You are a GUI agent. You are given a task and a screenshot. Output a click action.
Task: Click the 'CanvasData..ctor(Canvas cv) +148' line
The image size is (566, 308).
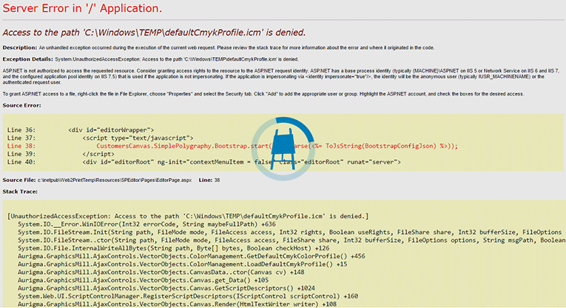pyautogui.click(x=161, y=272)
